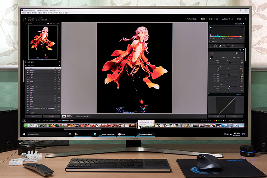Collapse the Navigator panel (탐색기)
The width and height of the screenshot is (267, 178).
click(26, 23)
